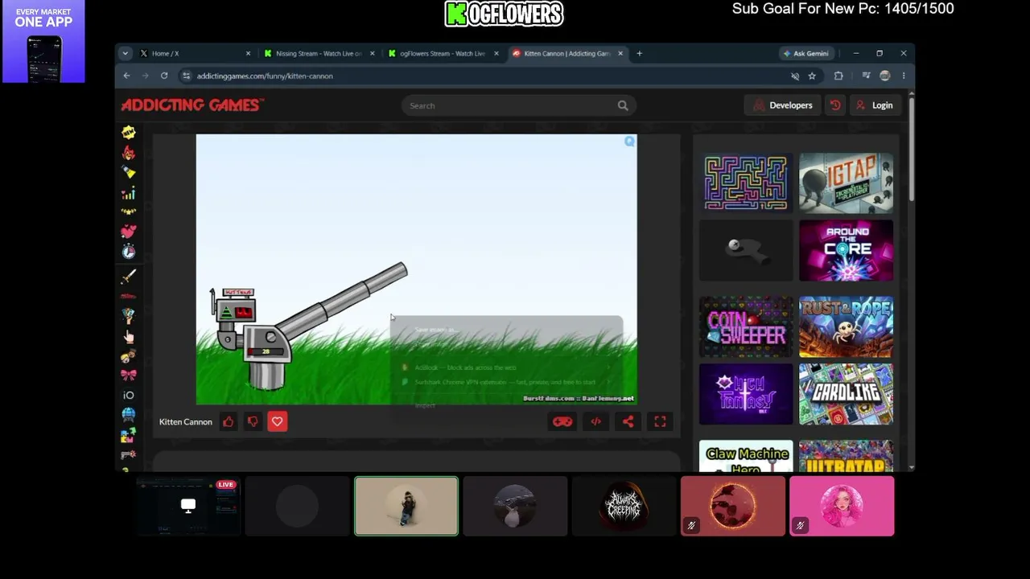Close the Home / X tab

pyautogui.click(x=249, y=53)
